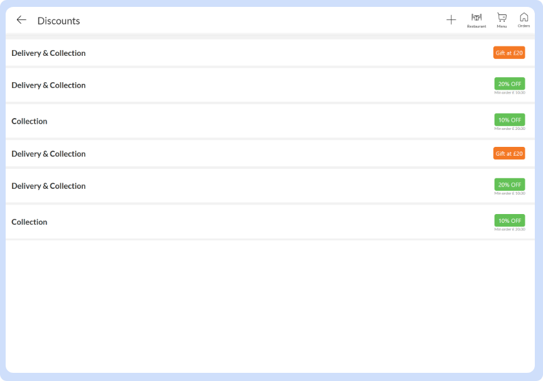Screen dimensions: 543x381
Task: Go back using the left arrow
Action: [x=21, y=20]
